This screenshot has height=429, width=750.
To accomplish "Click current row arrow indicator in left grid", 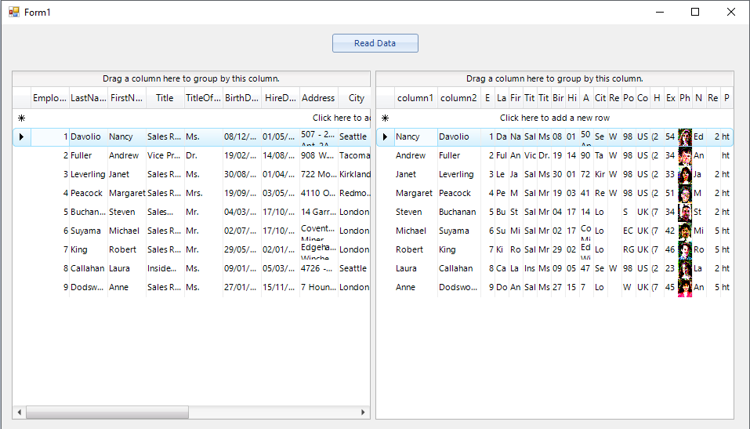I will [21, 136].
